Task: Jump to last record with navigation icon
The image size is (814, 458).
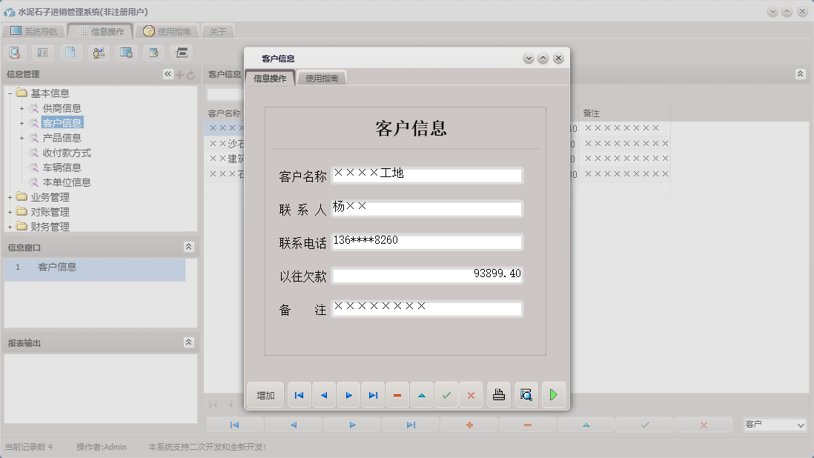Action: [373, 395]
